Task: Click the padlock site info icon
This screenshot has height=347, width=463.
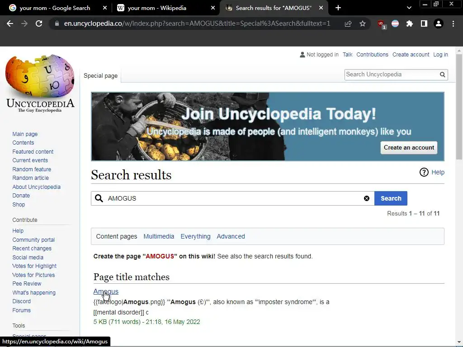Action: pyautogui.click(x=57, y=23)
